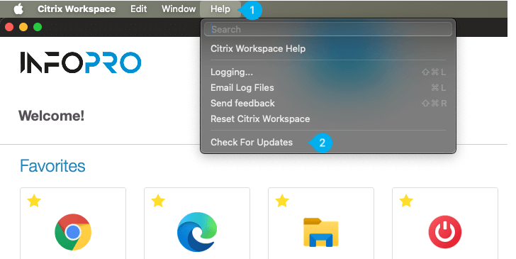516x259 pixels.
Task: Click the Welcome! text
Action: pos(51,116)
